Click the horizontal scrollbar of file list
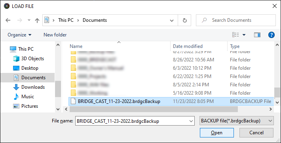The width and height of the screenshot is (281, 143). 154,109
